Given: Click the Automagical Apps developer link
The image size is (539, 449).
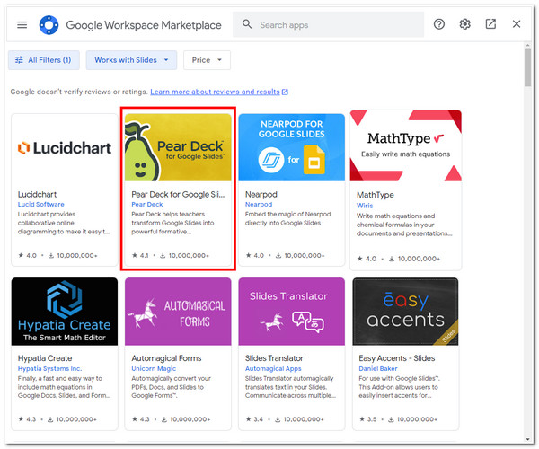Looking at the screenshot, I should 273,368.
